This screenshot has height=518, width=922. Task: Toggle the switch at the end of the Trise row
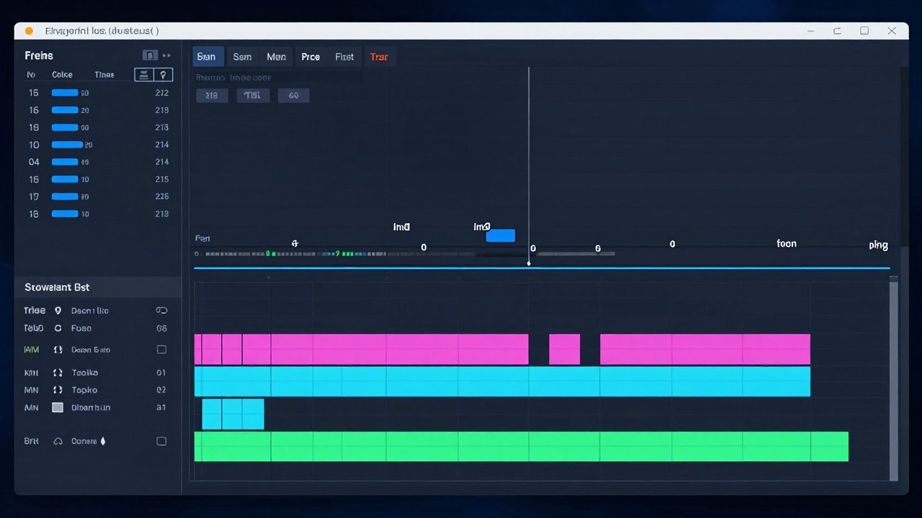click(161, 311)
